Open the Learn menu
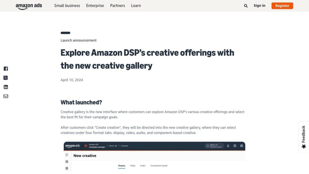Screen dimensions: 309x174 (x=136, y=5)
